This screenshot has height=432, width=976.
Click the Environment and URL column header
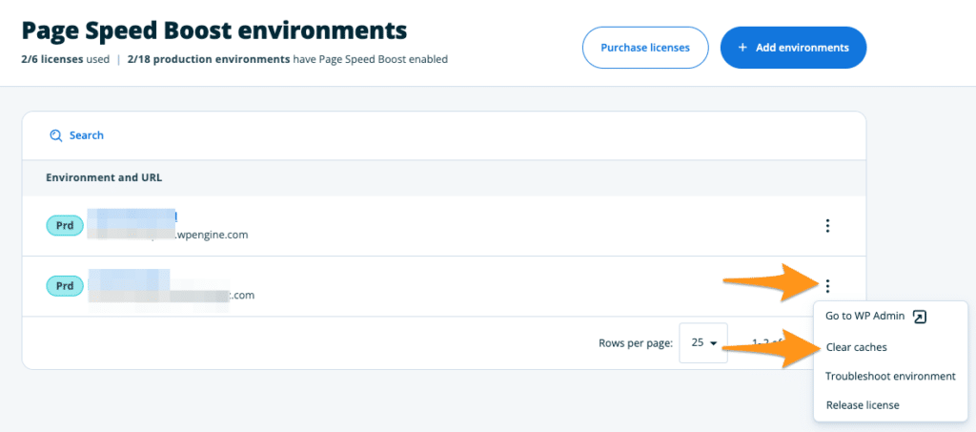(104, 177)
